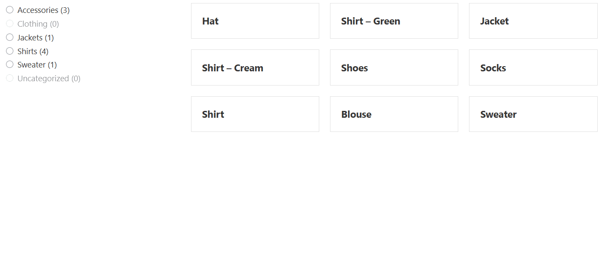This screenshot has width=611, height=263.
Task: Open the Blouse product card
Action: pos(394,114)
